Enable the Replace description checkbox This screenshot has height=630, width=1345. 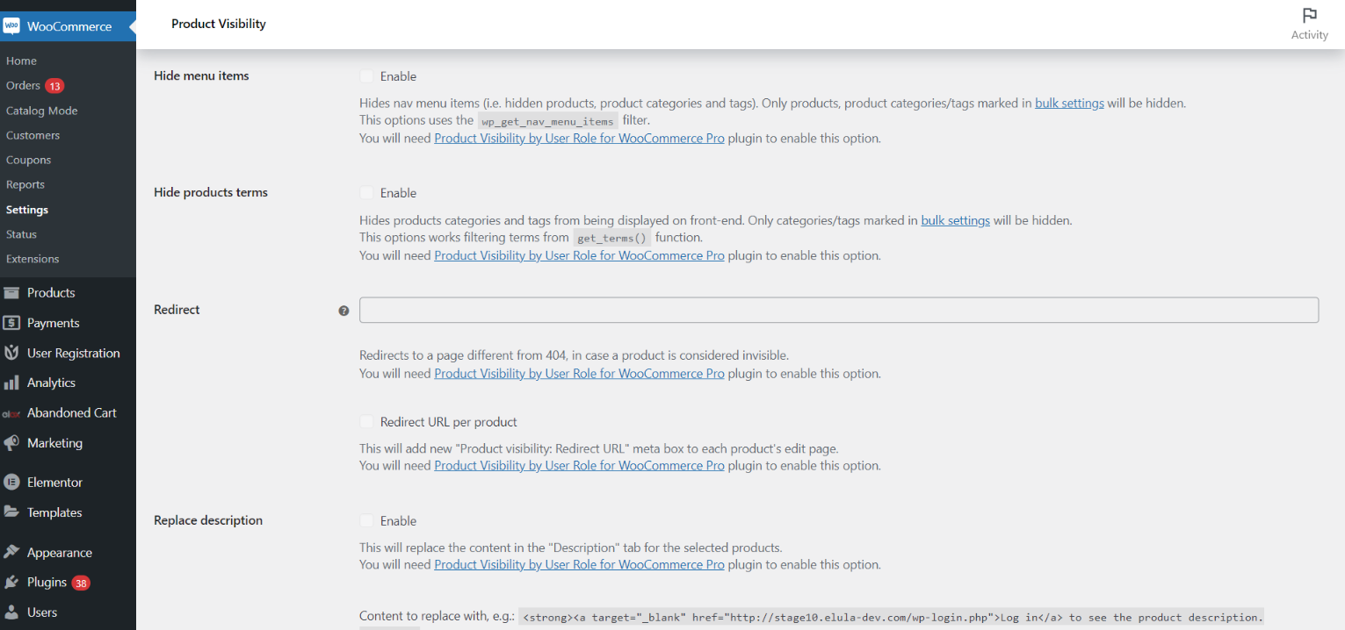tap(367, 521)
